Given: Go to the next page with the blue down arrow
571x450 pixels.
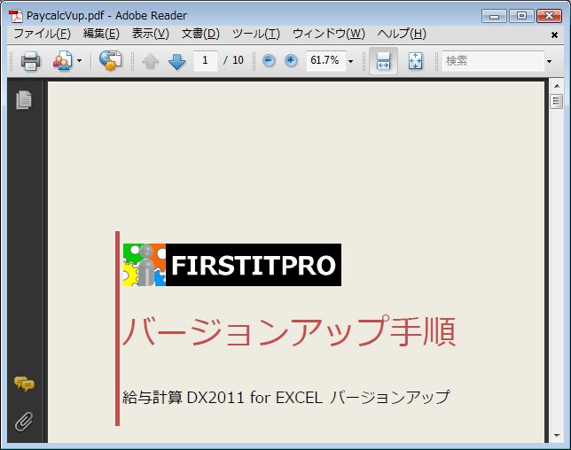Looking at the screenshot, I should (177, 61).
